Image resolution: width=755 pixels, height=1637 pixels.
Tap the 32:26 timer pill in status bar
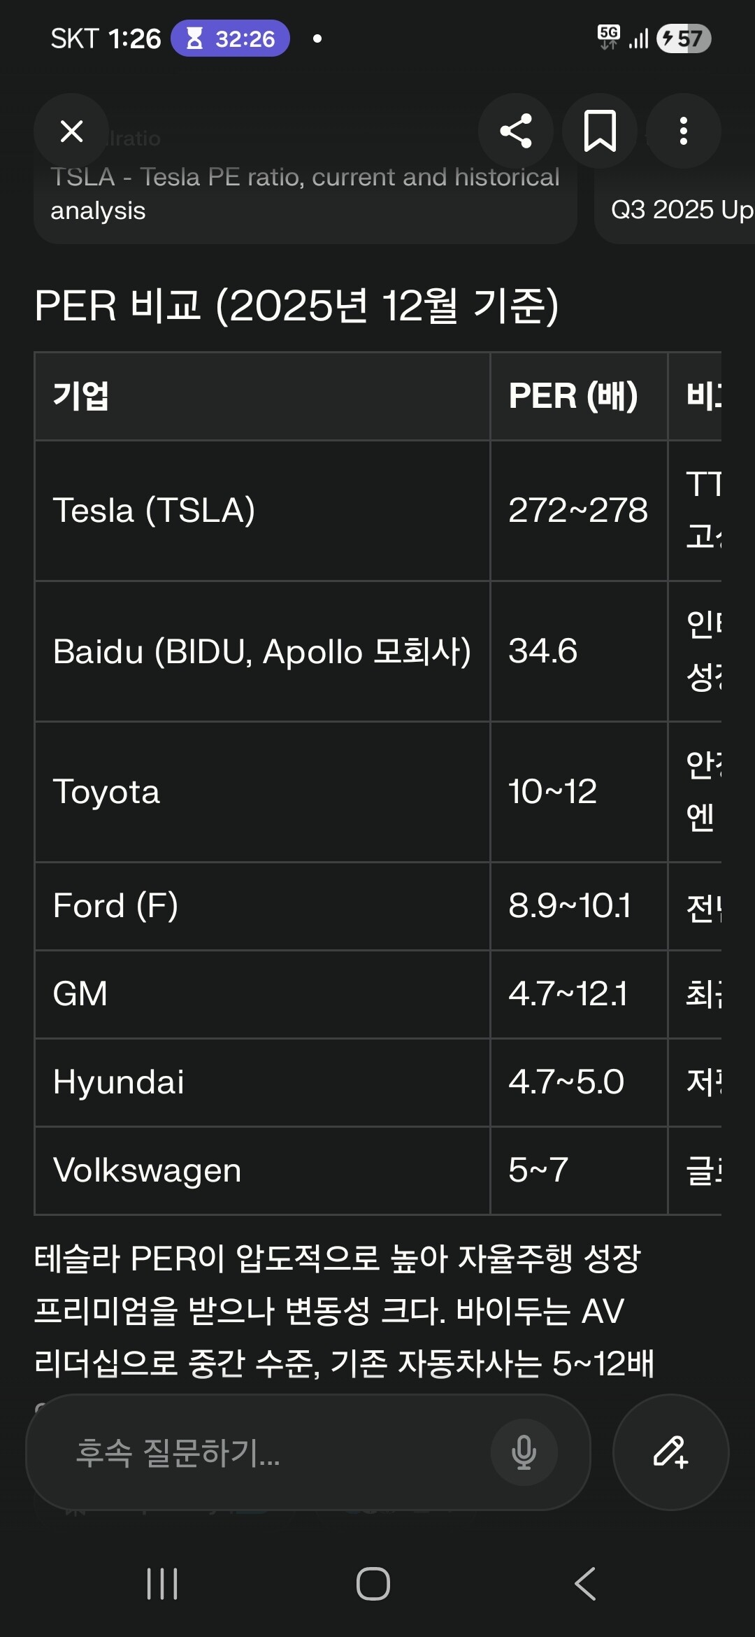[231, 38]
